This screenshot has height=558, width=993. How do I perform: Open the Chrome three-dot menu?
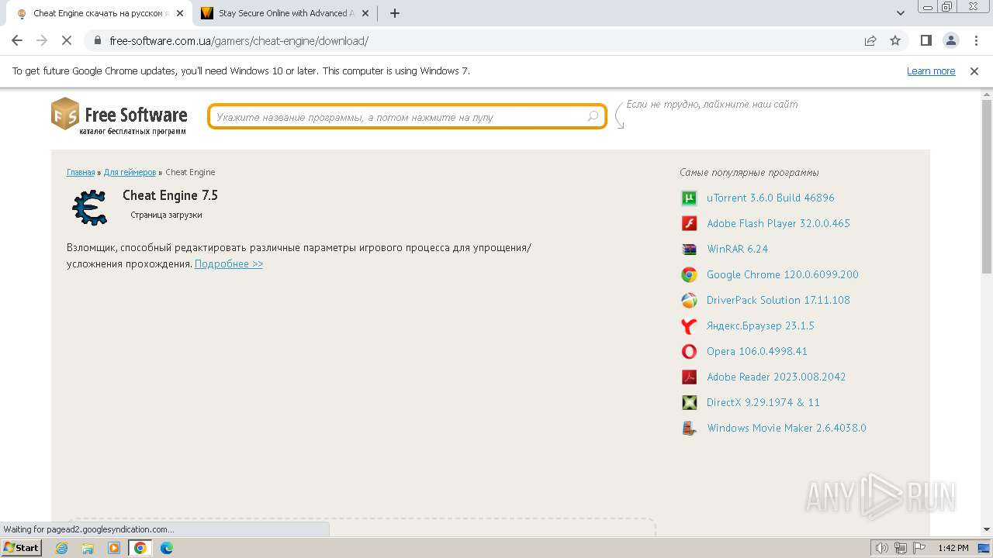pyautogui.click(x=975, y=40)
